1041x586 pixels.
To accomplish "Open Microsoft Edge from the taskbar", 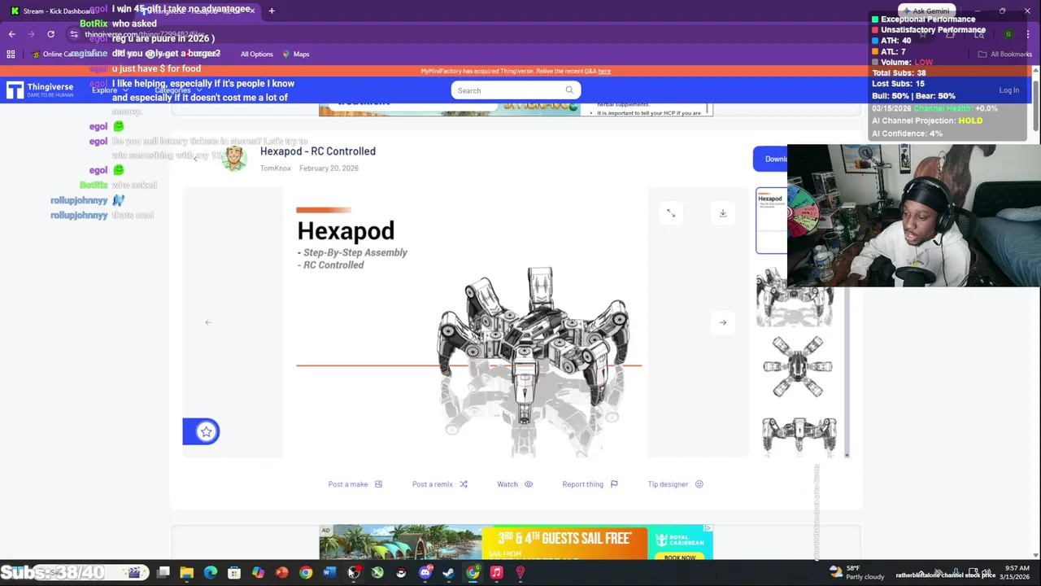I will pyautogui.click(x=211, y=573).
